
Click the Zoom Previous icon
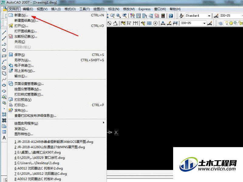(125, 16)
